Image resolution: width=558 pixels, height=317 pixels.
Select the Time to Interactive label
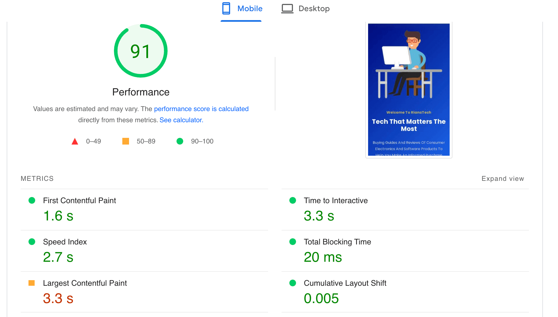[336, 201]
